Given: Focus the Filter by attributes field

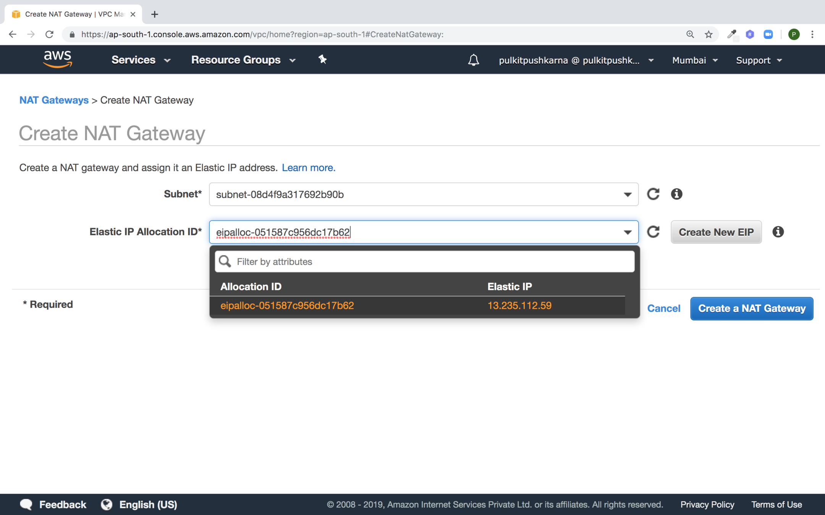Looking at the screenshot, I should tap(424, 261).
